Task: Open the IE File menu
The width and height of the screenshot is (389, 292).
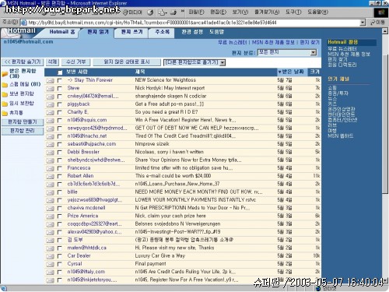Action: pos(196,12)
